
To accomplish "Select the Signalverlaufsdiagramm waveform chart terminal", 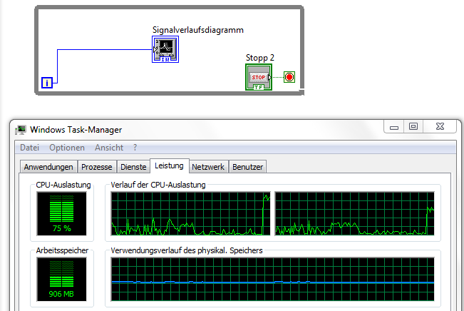I will tap(165, 49).
